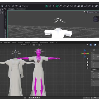Click the chain link icon in Daz toolbar

(x=93, y=6)
